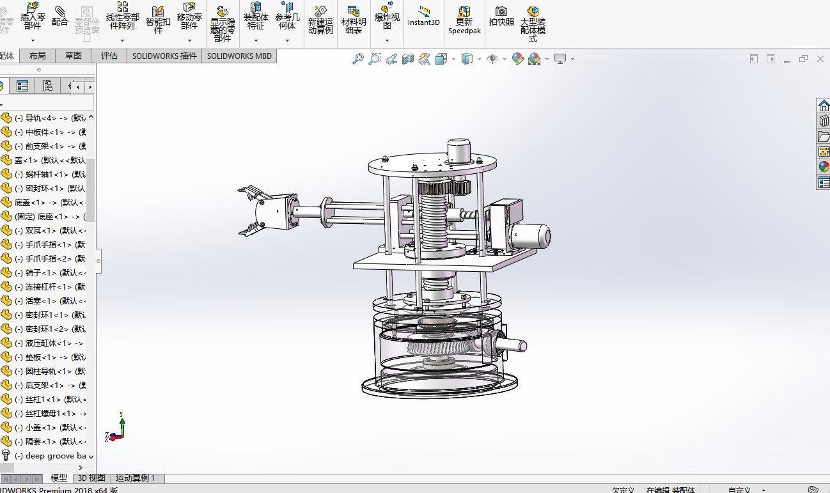Open Custom Properties icon in task pane
This screenshot has height=493, width=830.
point(824,182)
